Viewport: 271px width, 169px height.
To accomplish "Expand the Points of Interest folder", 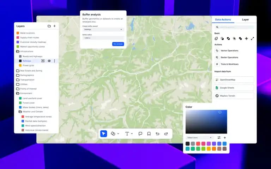I will point(18,89).
